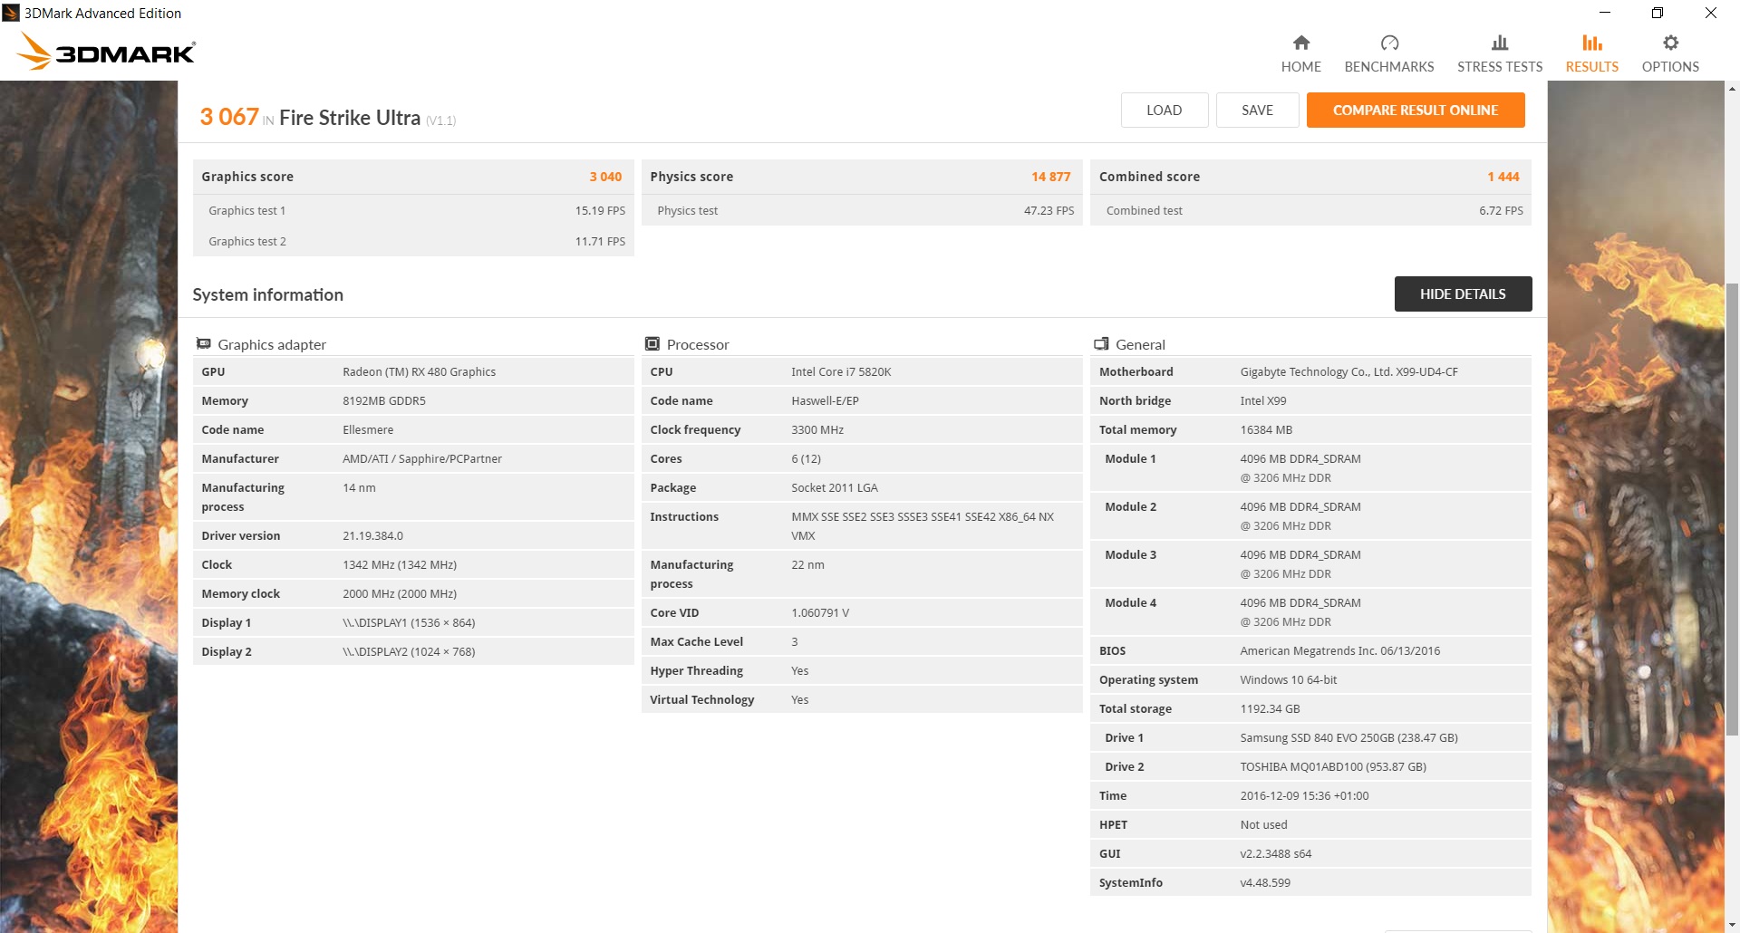This screenshot has width=1740, height=933.
Task: Click the Module 4 row label
Action: 1130,602
